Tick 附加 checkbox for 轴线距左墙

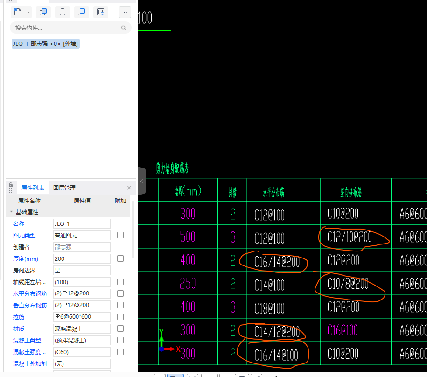pyautogui.click(x=120, y=282)
